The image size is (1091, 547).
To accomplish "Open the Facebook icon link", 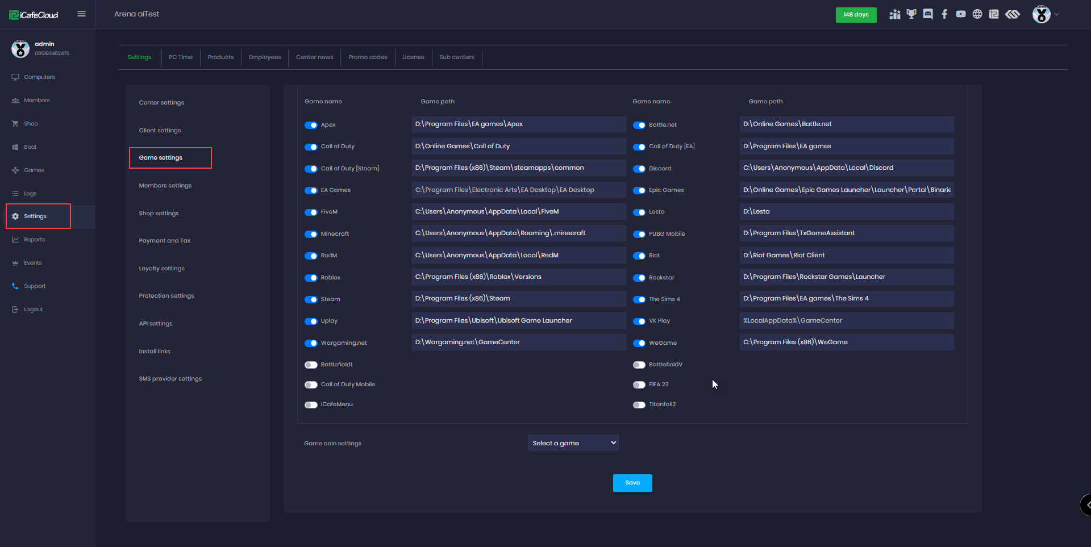I will 944,14.
